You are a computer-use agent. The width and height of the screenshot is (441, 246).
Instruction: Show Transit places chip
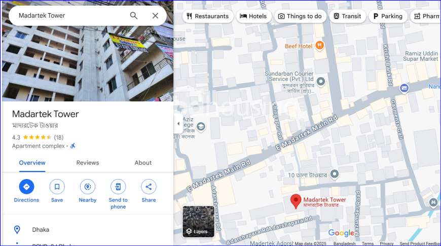point(347,16)
